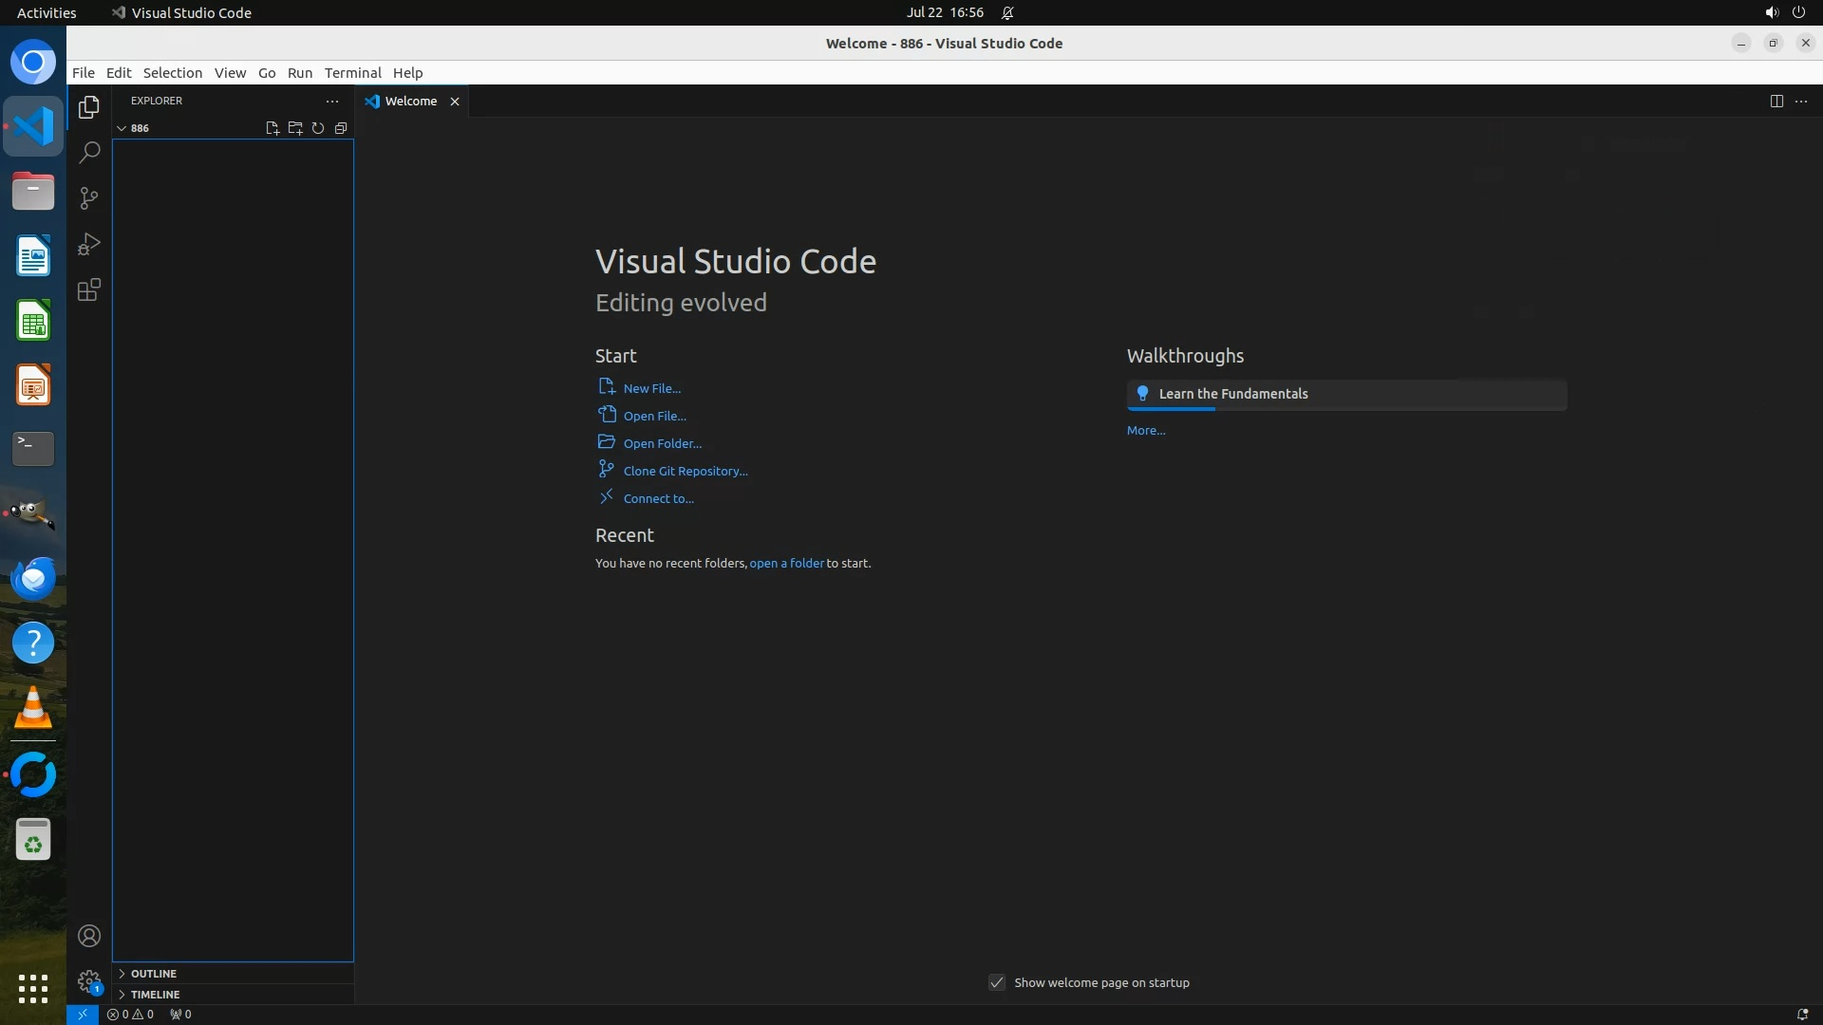This screenshot has width=1823, height=1025.
Task: Split the editor to the right
Action: coord(1776,102)
